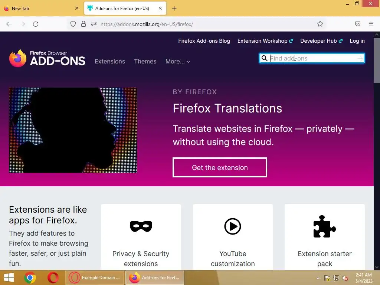Open the network tray icon

pyautogui.click(x=336, y=278)
